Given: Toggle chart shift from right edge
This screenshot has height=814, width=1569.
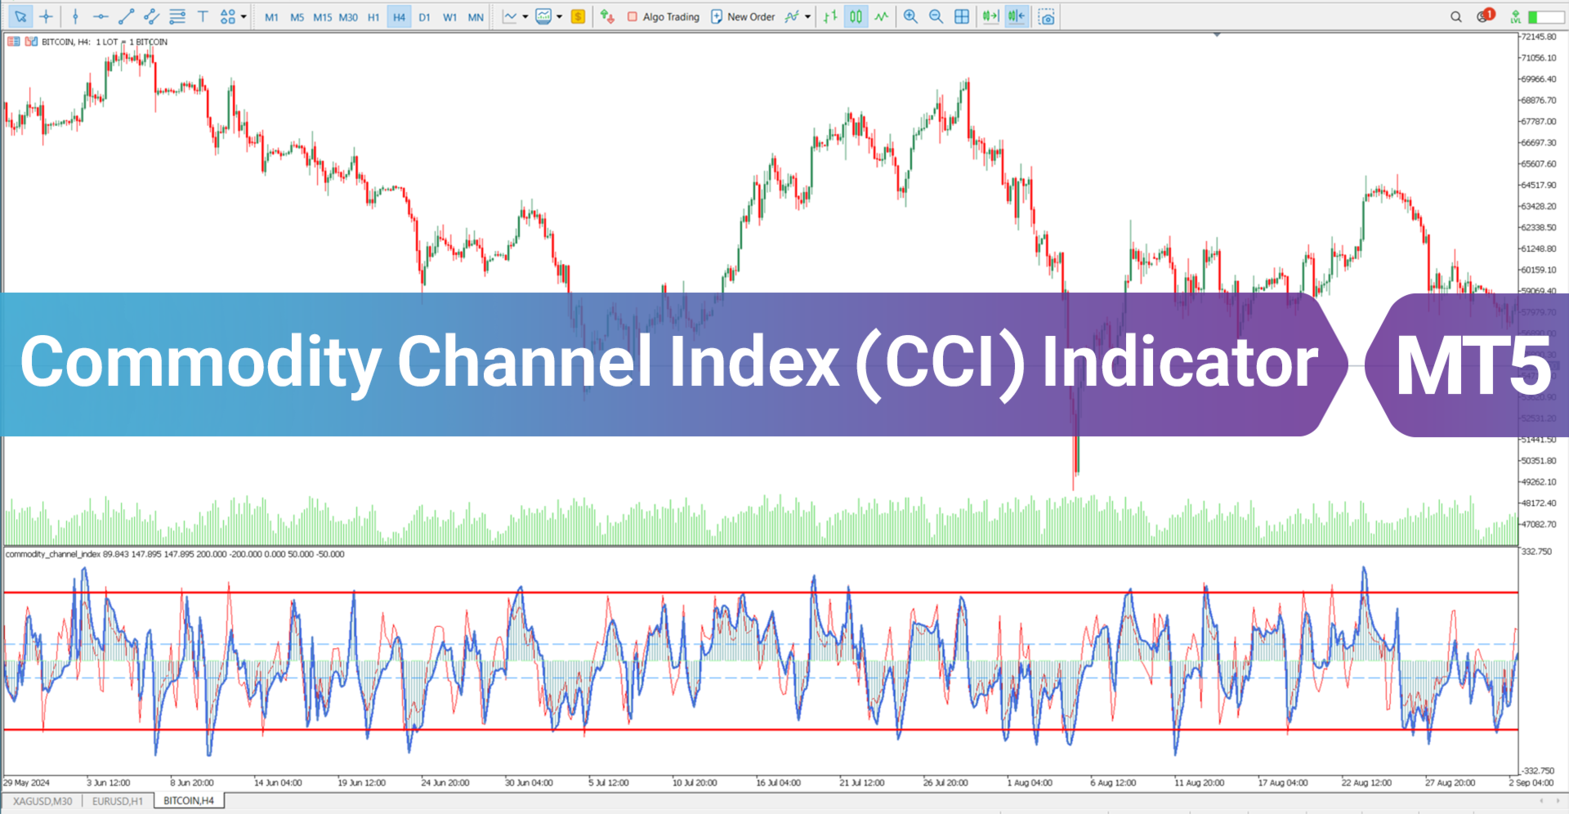Looking at the screenshot, I should pos(1017,16).
